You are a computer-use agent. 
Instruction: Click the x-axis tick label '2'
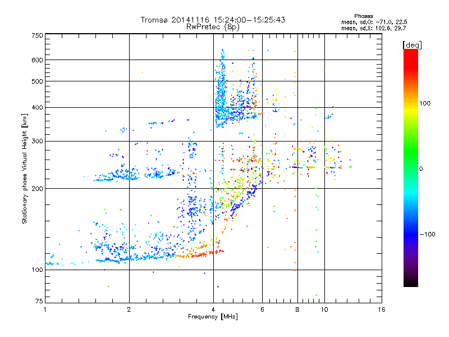coord(129,309)
